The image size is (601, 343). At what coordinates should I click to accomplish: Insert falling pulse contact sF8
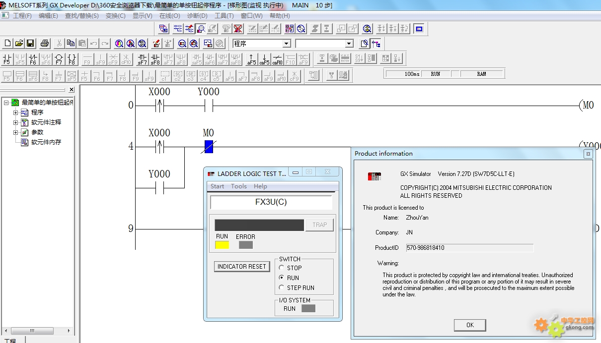[155, 59]
